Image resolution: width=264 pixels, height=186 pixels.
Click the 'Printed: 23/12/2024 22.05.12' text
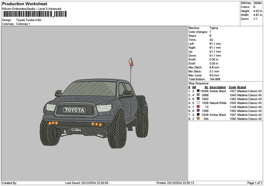click(x=175, y=183)
